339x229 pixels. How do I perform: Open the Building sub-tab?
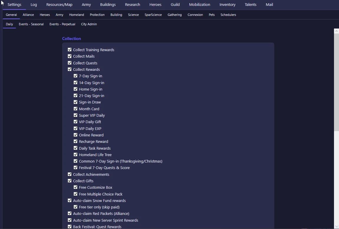point(116,15)
